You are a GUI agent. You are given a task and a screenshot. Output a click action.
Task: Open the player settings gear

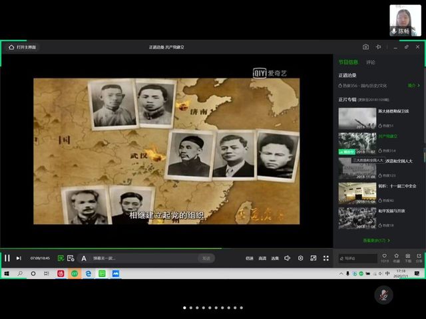coord(301,258)
